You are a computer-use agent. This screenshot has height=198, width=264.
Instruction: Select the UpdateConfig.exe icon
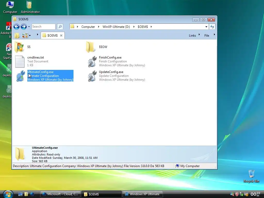[92, 76]
